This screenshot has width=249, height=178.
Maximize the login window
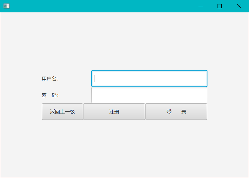pyautogui.click(x=220, y=6)
